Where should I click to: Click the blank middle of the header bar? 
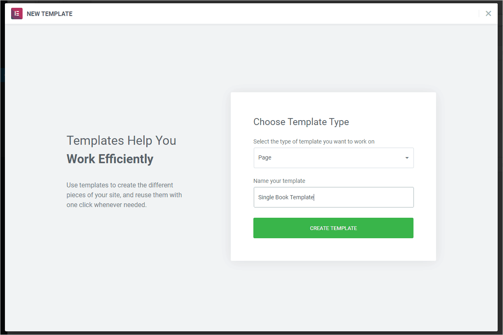pos(267,14)
